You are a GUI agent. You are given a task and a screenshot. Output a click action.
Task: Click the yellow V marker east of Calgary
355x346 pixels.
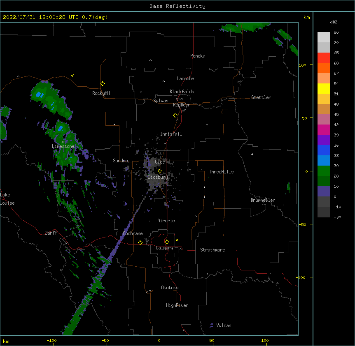[x=177, y=240]
